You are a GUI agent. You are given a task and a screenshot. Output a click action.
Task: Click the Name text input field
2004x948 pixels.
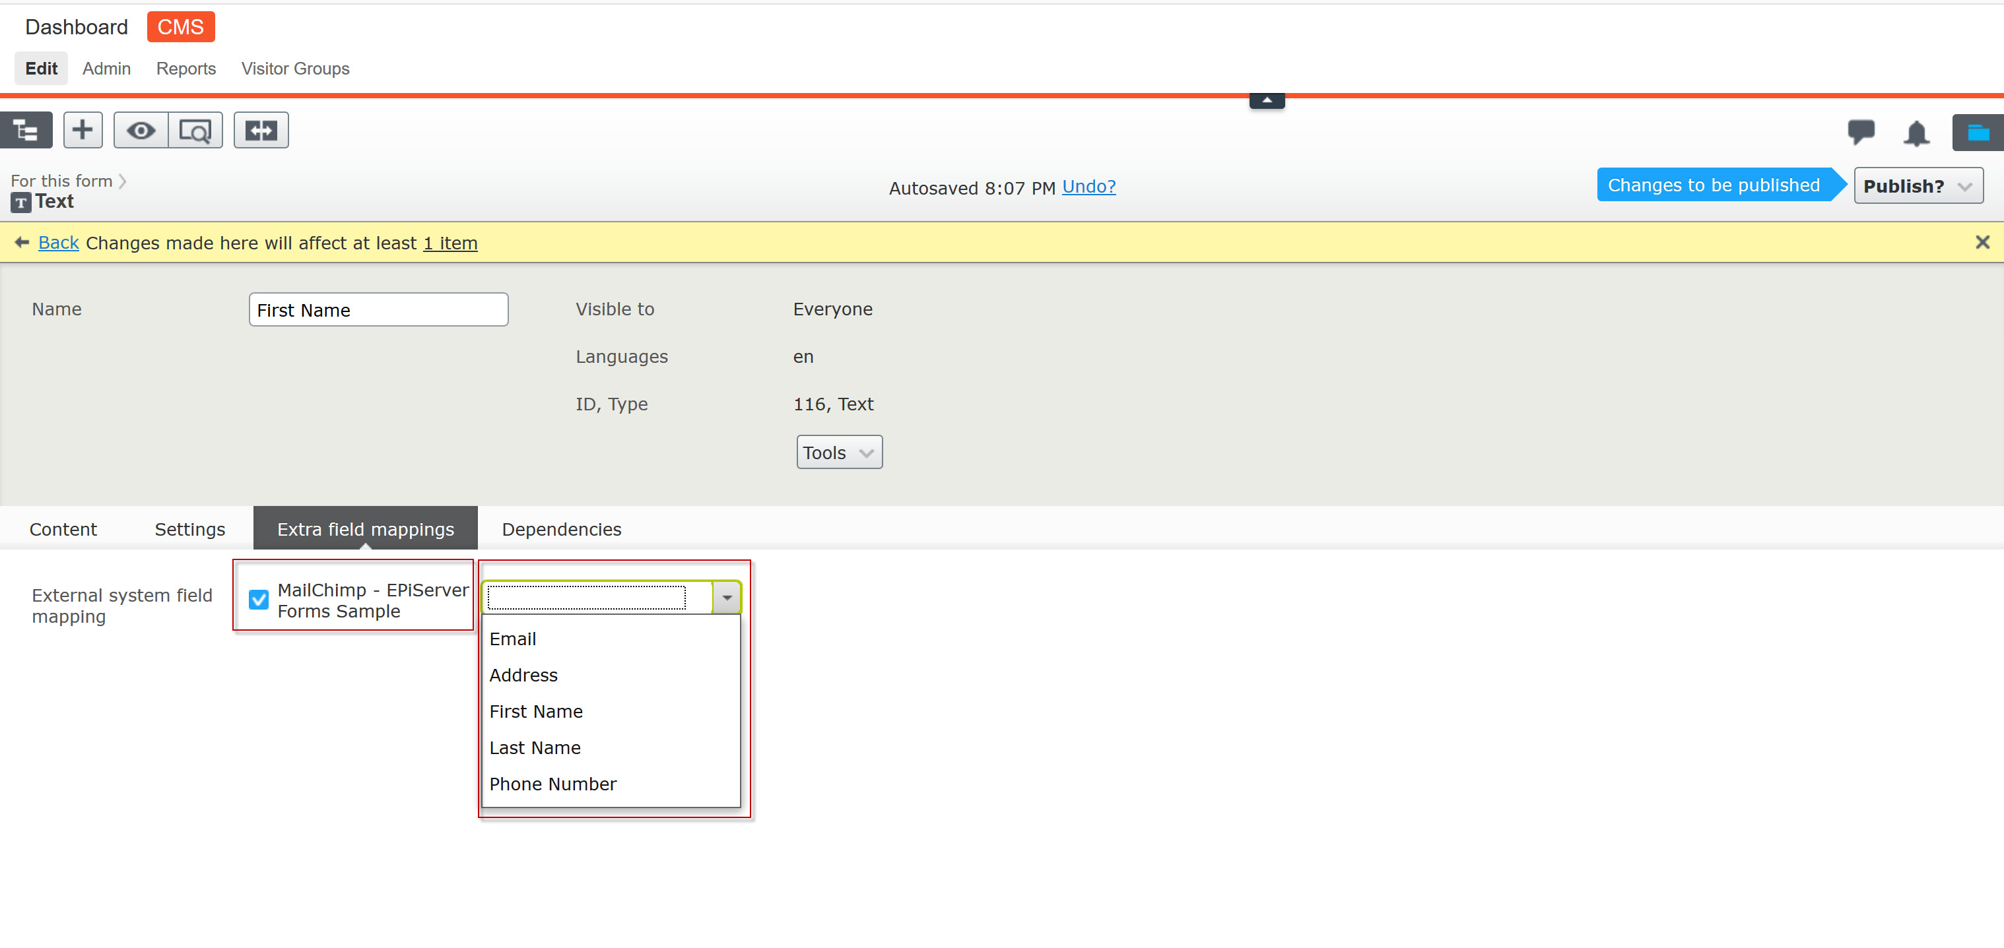378,309
